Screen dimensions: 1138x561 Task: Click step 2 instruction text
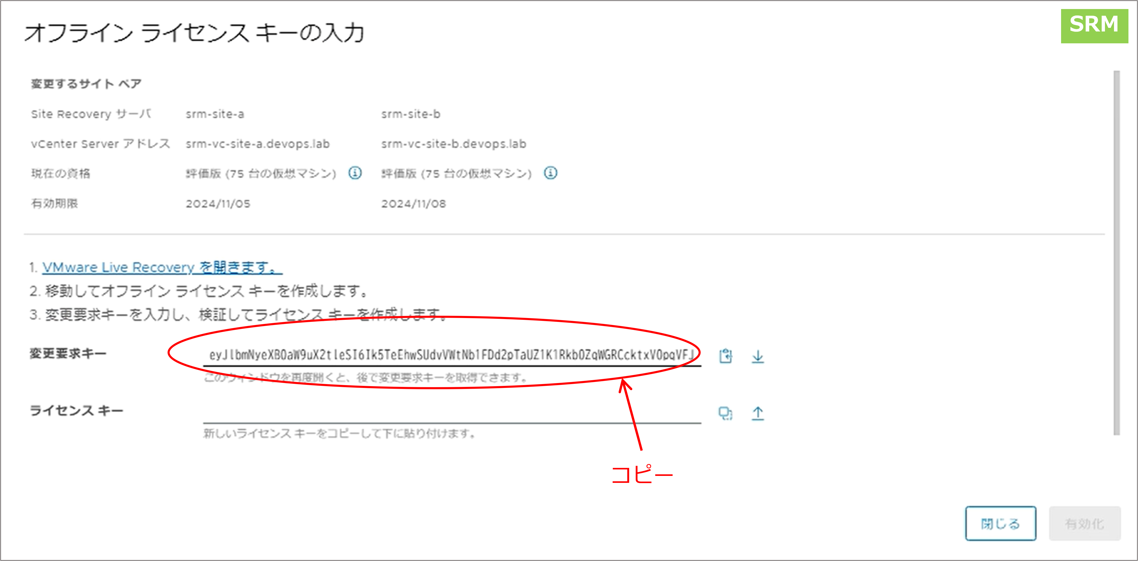tap(198, 291)
